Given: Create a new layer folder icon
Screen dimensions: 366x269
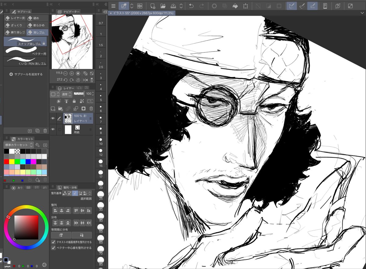Looking at the screenshot, I should [61, 108].
